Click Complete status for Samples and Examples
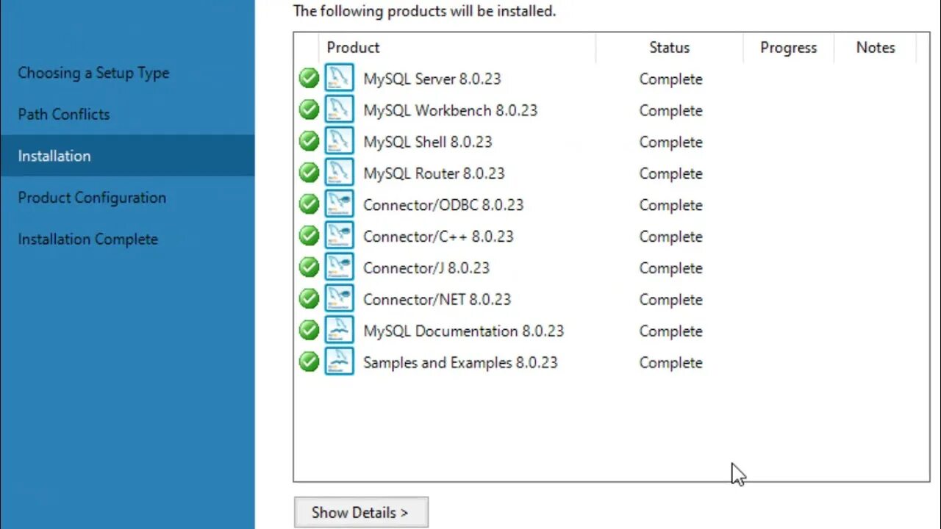Image resolution: width=941 pixels, height=529 pixels. pos(670,364)
